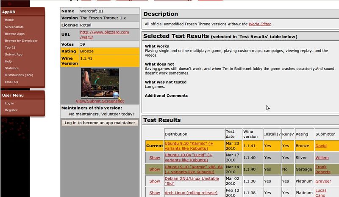Open the Help page link
The height and width of the screenshot is (197, 339).
point(8,61)
